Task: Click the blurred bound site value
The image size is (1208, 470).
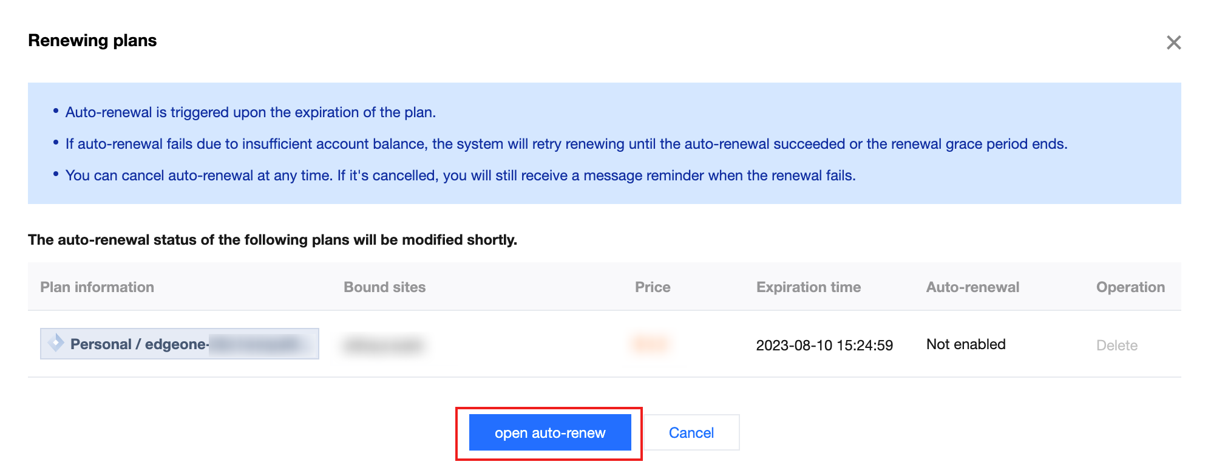Action: pos(384,346)
